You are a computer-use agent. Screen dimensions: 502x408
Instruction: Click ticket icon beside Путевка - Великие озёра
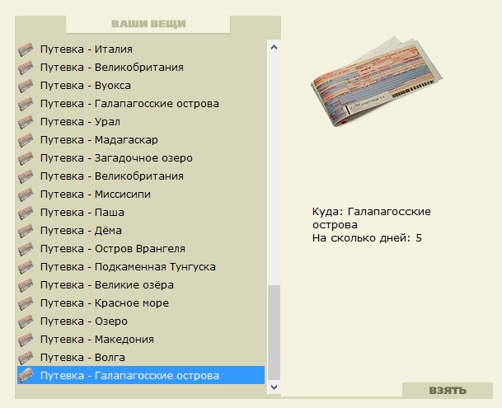click(x=26, y=285)
